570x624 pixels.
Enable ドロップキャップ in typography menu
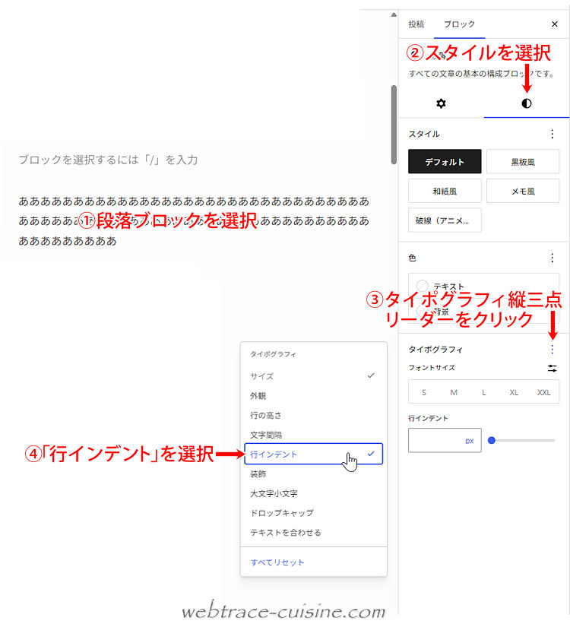pos(314,512)
